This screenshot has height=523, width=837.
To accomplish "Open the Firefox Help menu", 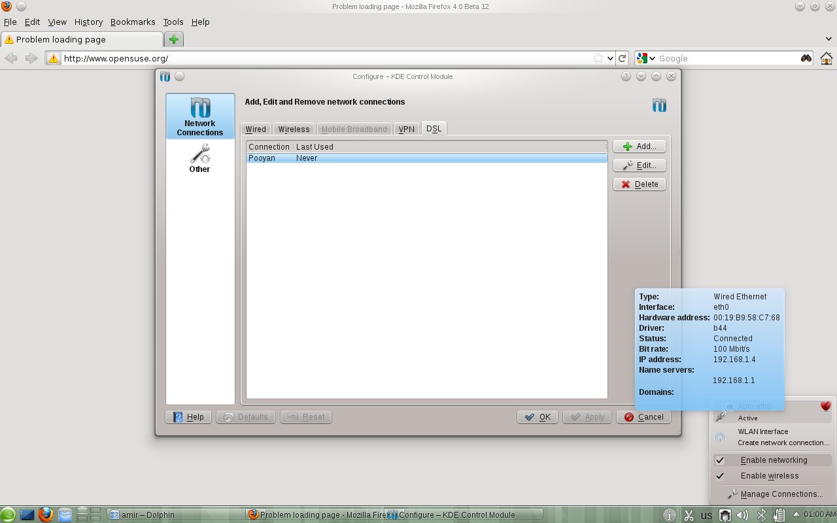I will click(200, 22).
